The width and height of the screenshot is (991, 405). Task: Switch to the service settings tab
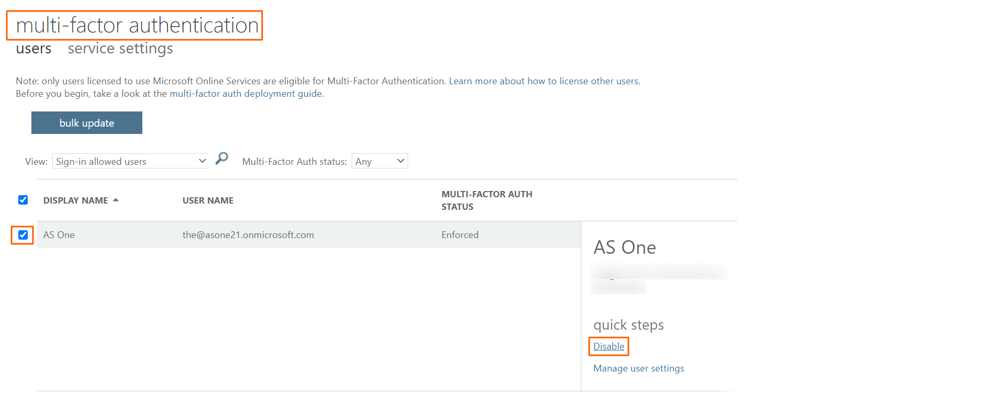tap(120, 49)
